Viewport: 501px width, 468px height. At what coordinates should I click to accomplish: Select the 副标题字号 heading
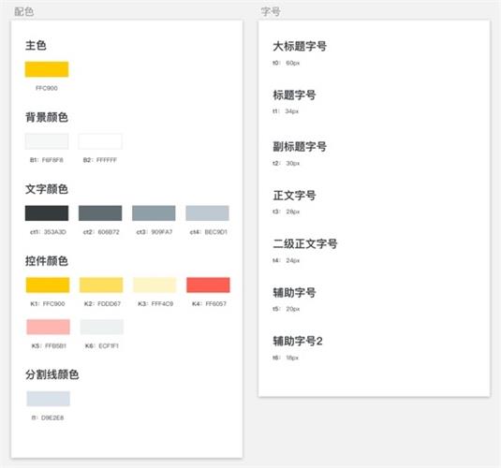pyautogui.click(x=300, y=147)
